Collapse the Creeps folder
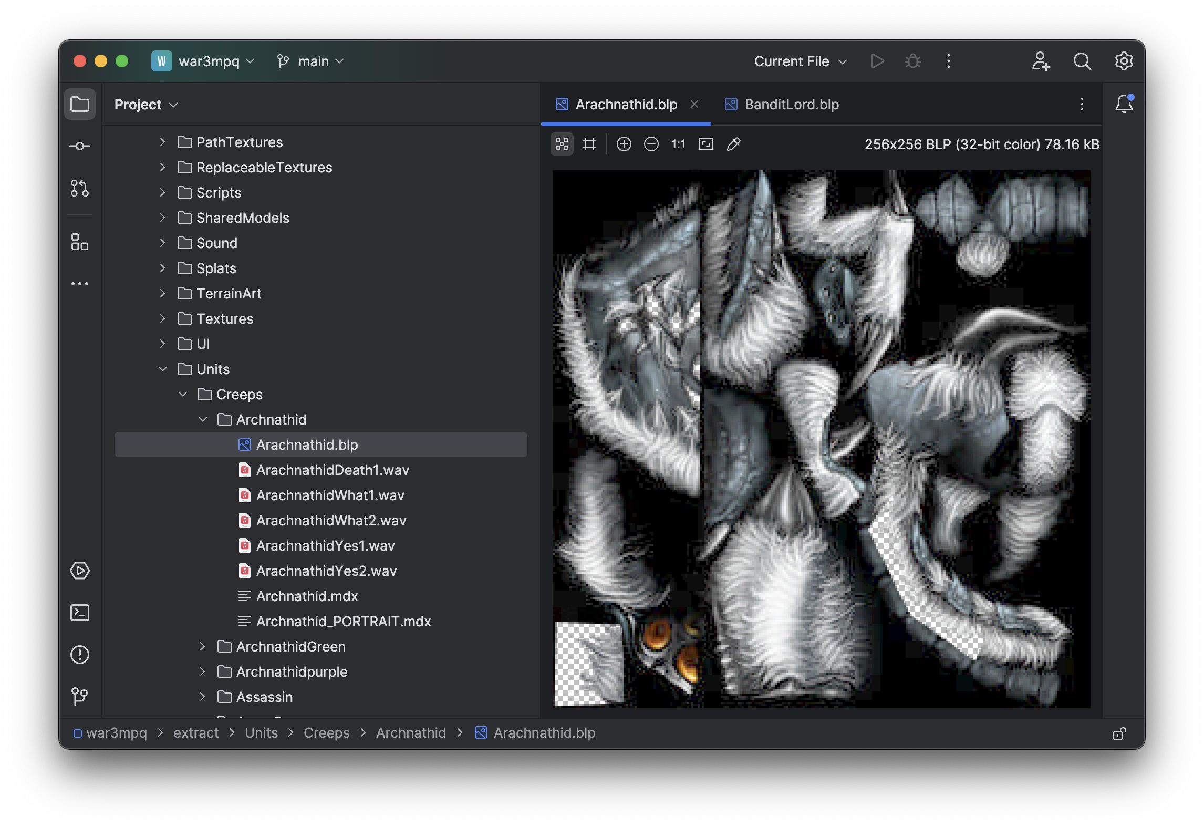The height and width of the screenshot is (827, 1204). tap(182, 394)
